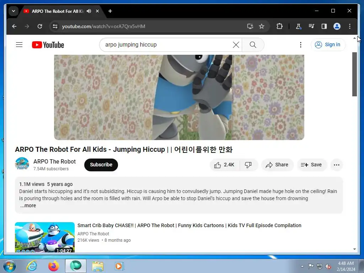
Task: Launch Firefox from the taskbar
Action: point(53,266)
